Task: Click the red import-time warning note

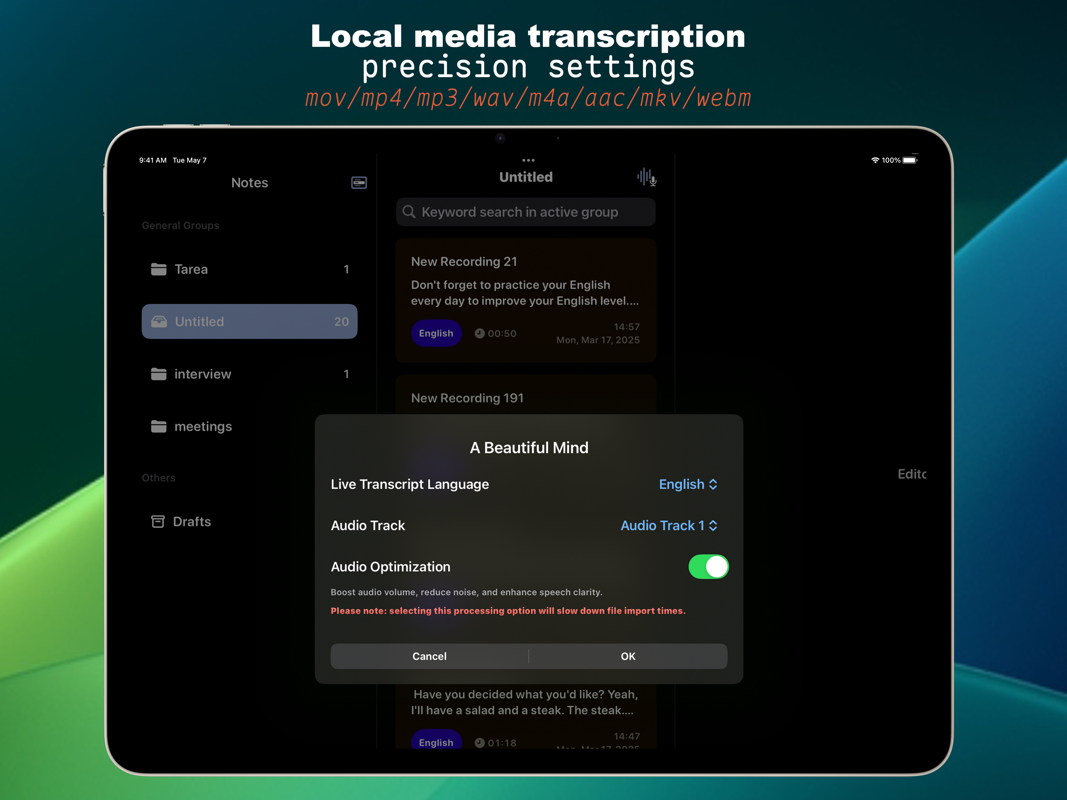Action: coord(508,610)
